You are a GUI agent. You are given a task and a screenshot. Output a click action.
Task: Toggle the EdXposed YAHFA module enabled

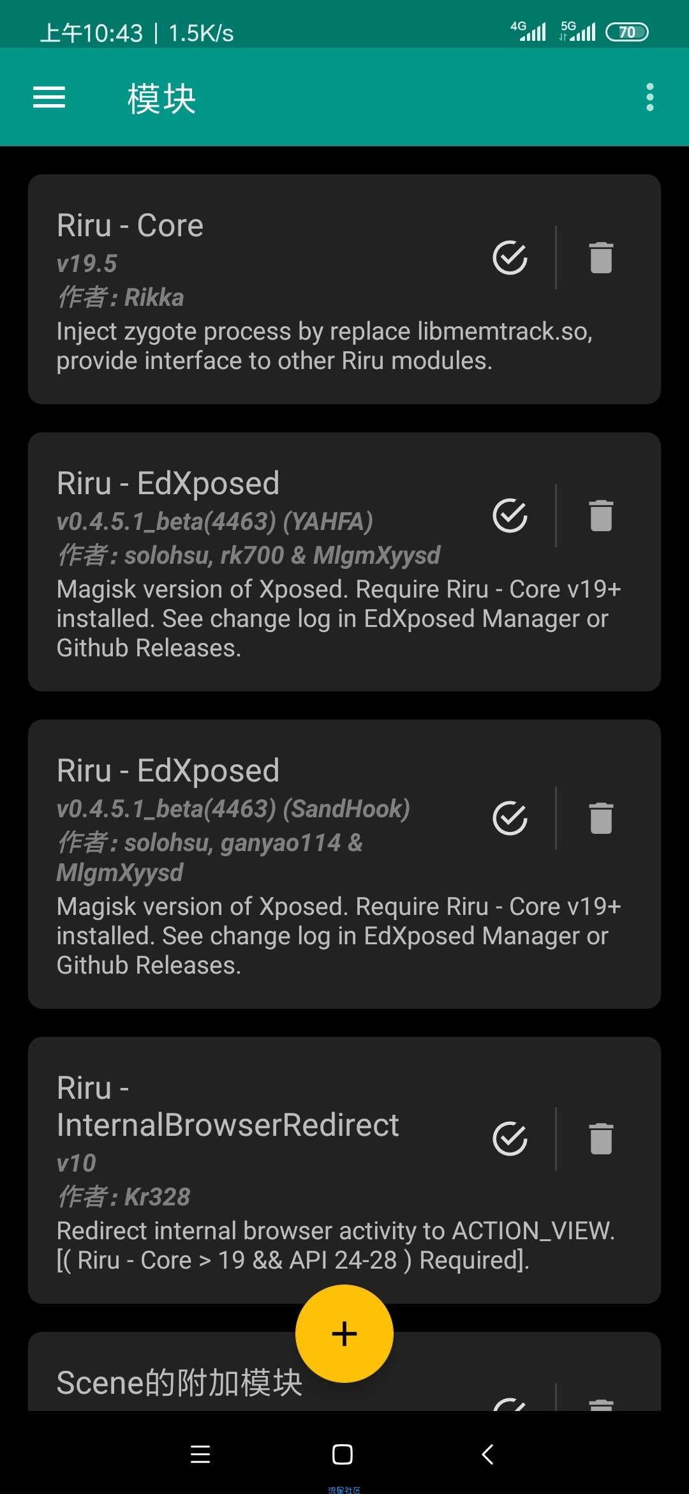(510, 515)
